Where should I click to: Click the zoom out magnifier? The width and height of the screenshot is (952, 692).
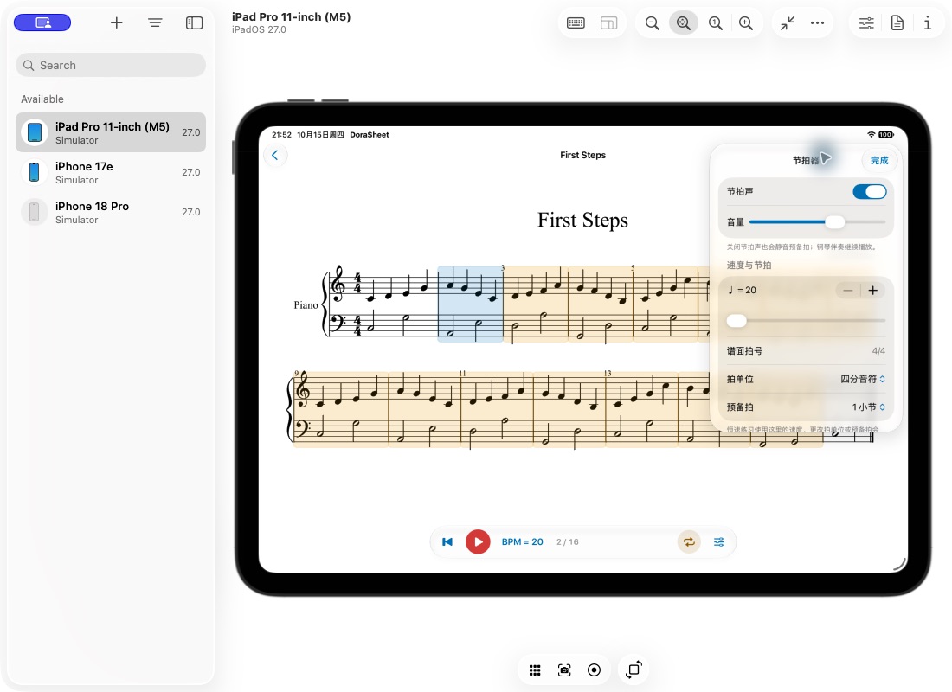coord(652,23)
